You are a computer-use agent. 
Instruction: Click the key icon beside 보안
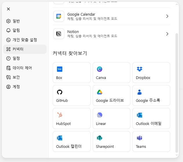tap(8, 77)
